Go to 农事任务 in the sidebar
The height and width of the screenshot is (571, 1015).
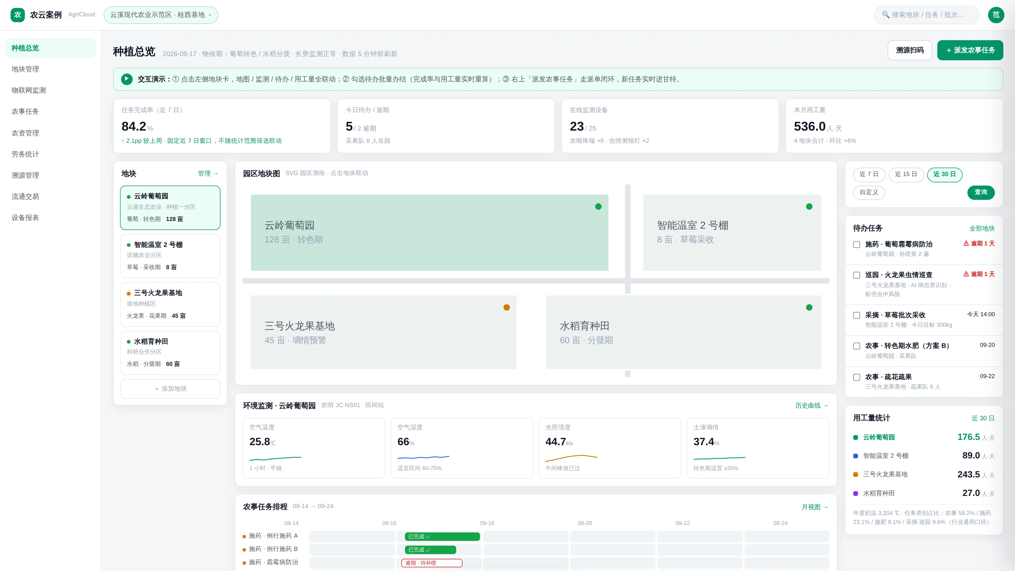[x=50, y=112]
